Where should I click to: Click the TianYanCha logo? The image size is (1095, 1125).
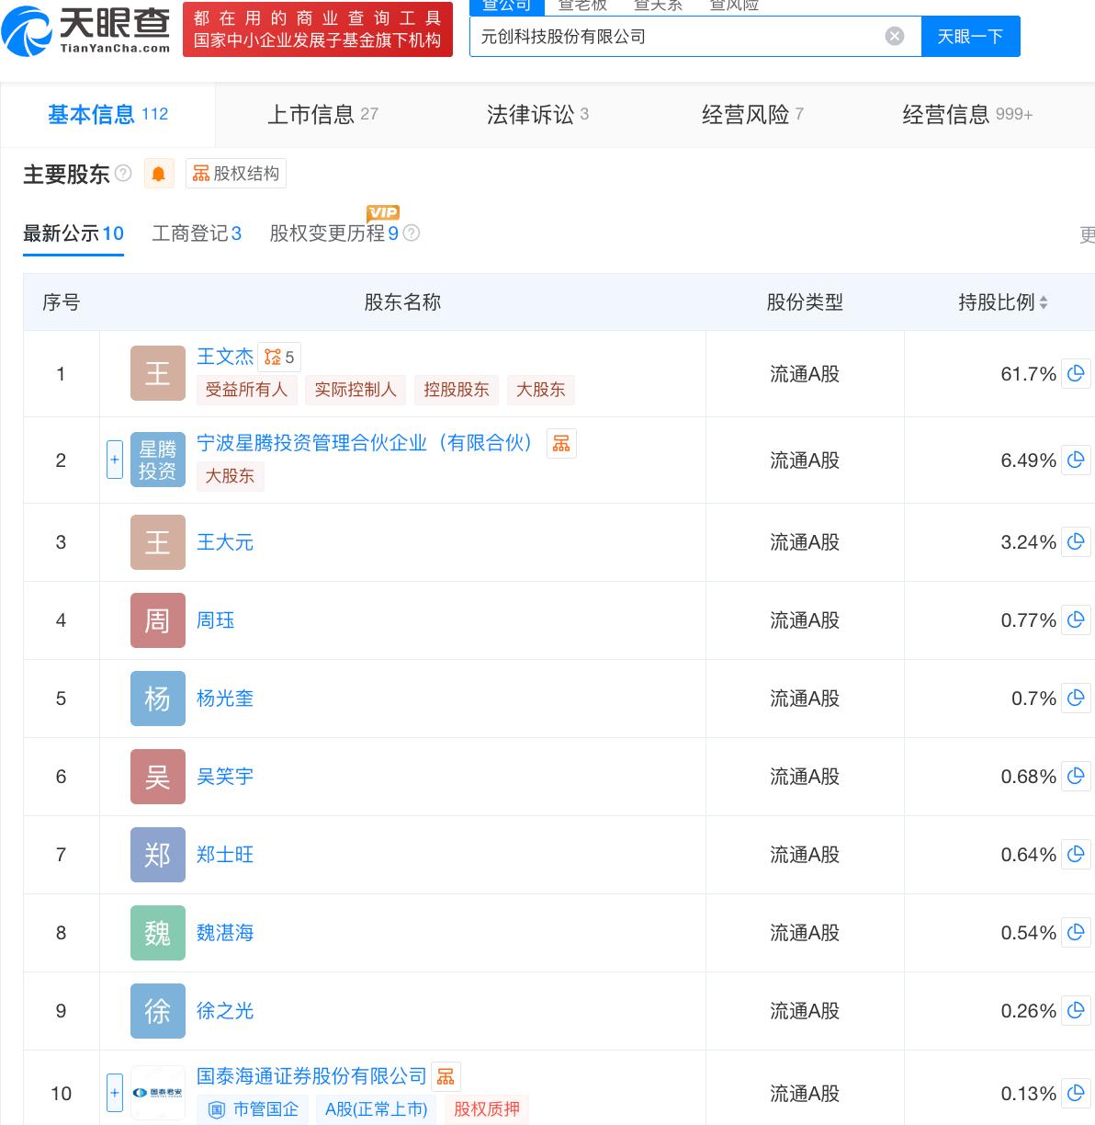click(87, 29)
